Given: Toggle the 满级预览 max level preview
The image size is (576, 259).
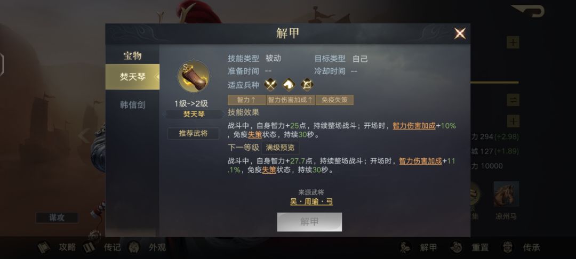Looking at the screenshot, I should point(281,148).
